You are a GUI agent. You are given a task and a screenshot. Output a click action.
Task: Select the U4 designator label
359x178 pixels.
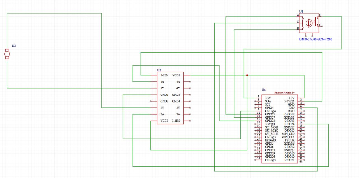pos(264,90)
